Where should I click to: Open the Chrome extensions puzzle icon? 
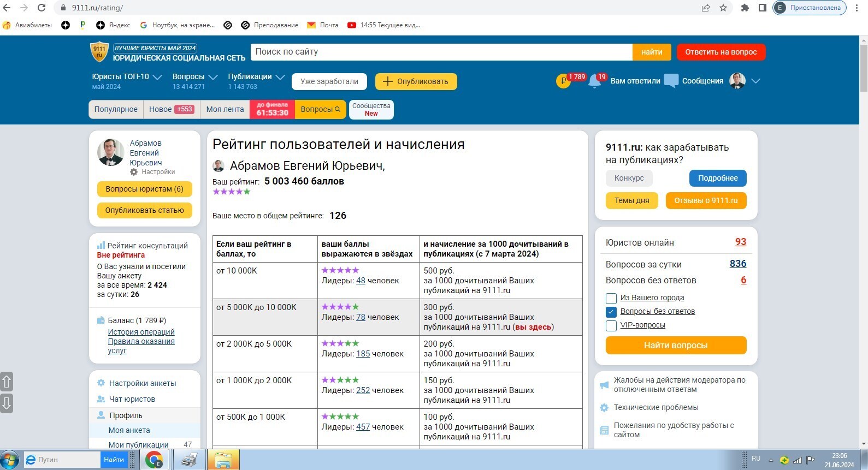click(x=745, y=8)
